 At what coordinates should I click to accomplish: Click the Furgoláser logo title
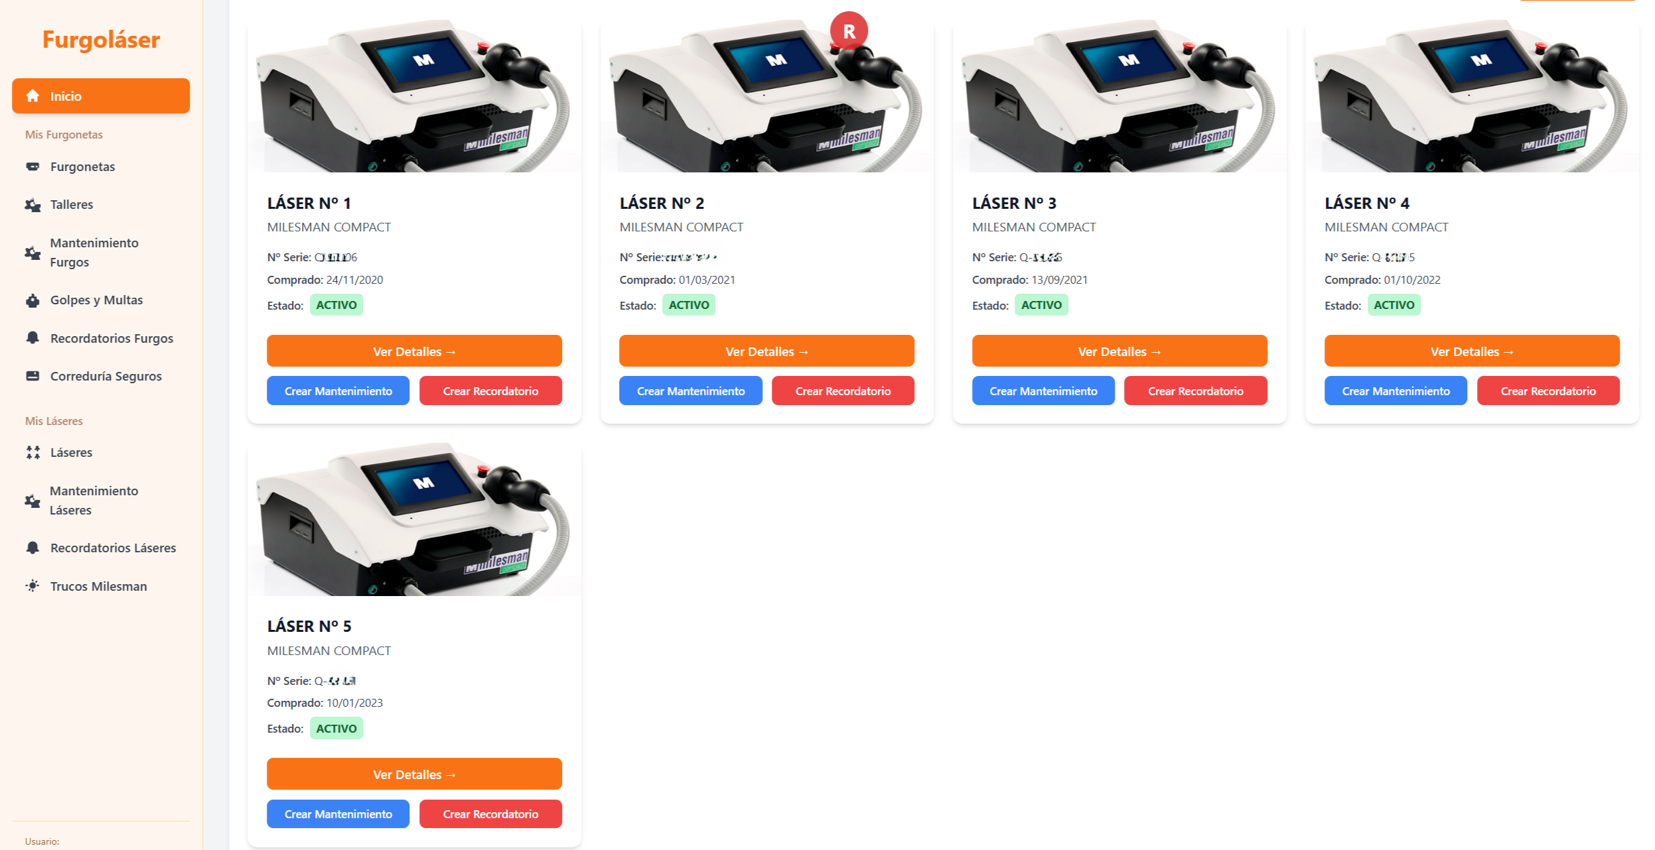pyautogui.click(x=101, y=40)
